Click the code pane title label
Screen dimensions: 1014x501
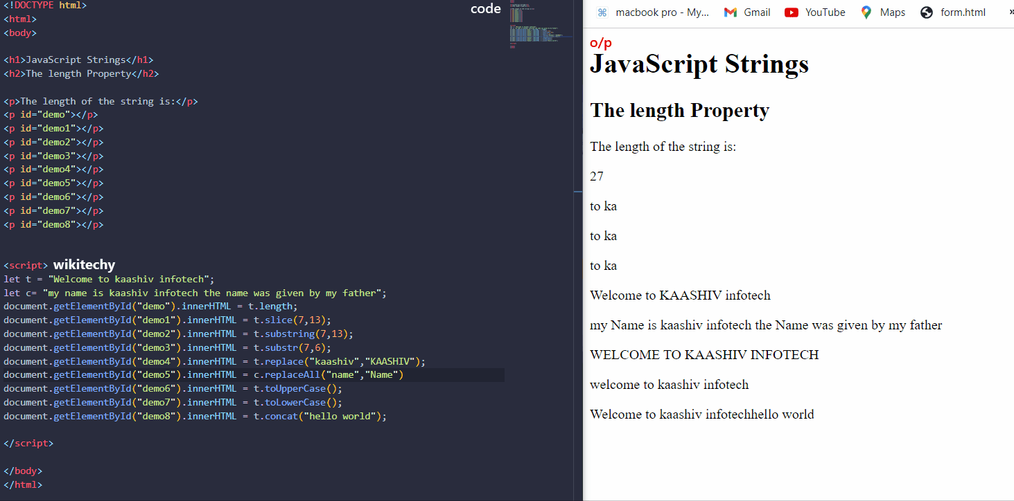(485, 9)
